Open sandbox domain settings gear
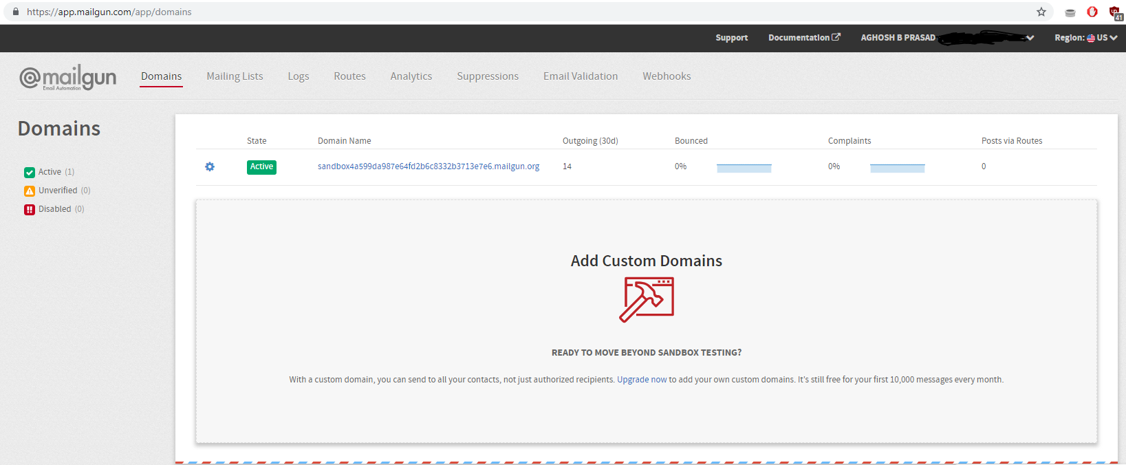Viewport: 1126px width, 465px height. point(210,166)
